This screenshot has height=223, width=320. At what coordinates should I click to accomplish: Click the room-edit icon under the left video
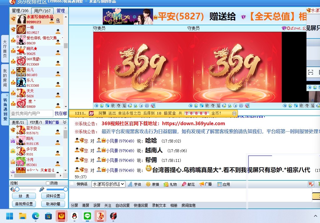click(x=153, y=105)
